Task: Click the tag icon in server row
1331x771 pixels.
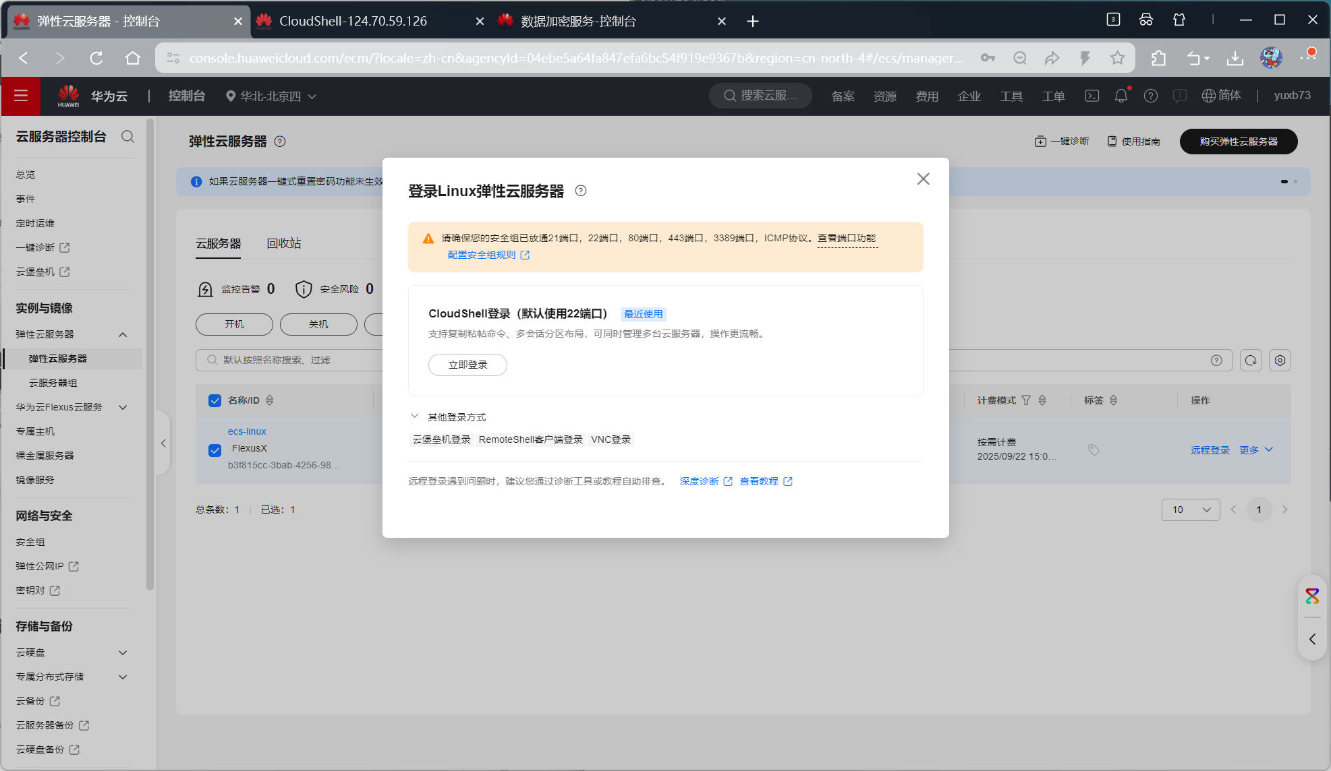Action: [x=1094, y=450]
